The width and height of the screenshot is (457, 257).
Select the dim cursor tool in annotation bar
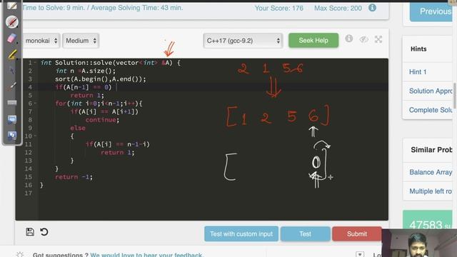[12, 70]
